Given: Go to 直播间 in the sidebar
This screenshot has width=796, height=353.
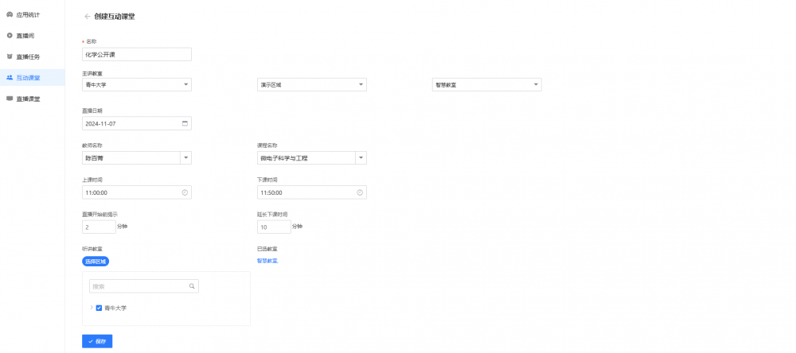Looking at the screenshot, I should 25,36.
